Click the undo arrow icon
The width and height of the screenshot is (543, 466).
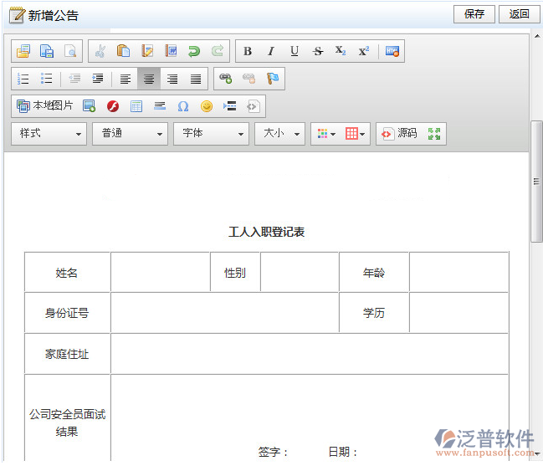pos(194,51)
